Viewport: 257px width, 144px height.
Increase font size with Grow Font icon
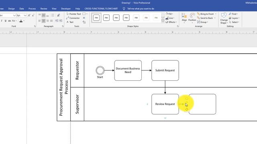[x=29, y=15]
